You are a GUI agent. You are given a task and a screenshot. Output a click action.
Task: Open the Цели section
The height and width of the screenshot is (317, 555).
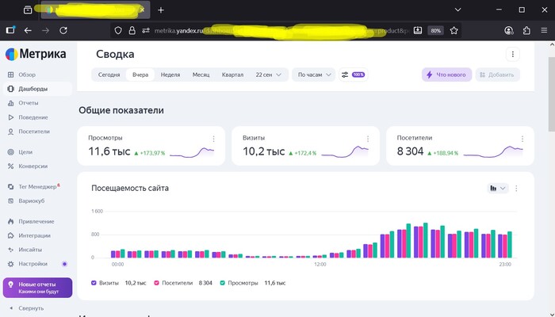click(25, 151)
